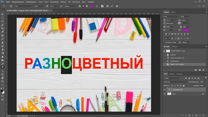Select the Eyedropper tool

pyautogui.click(x=3, y=32)
